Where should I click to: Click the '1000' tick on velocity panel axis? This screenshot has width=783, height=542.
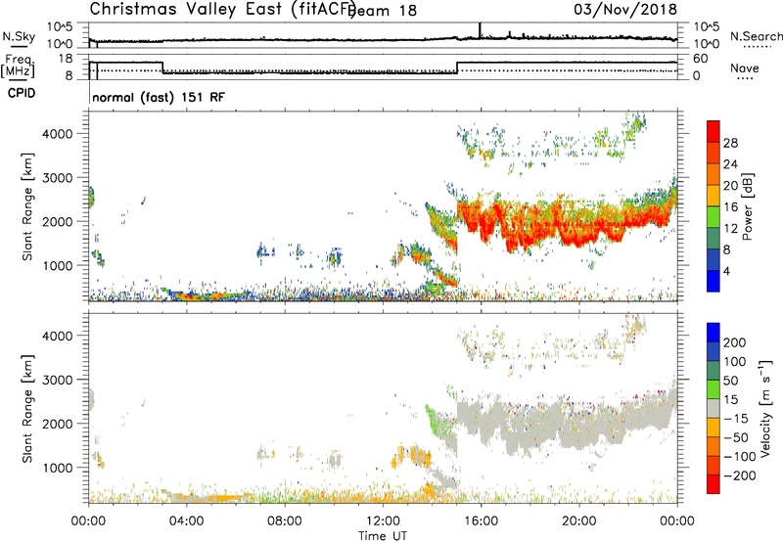[57, 468]
